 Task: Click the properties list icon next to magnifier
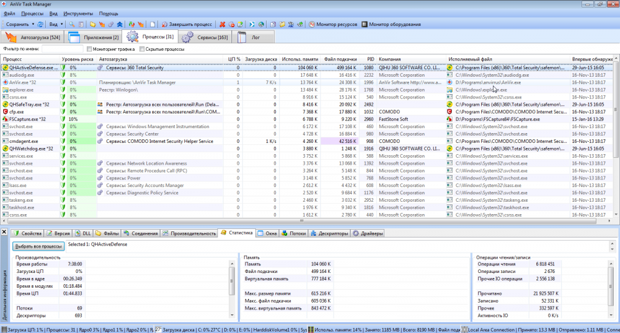(81, 25)
